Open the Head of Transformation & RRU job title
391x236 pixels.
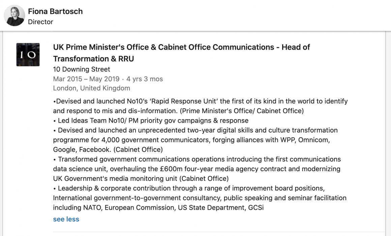tap(181, 53)
